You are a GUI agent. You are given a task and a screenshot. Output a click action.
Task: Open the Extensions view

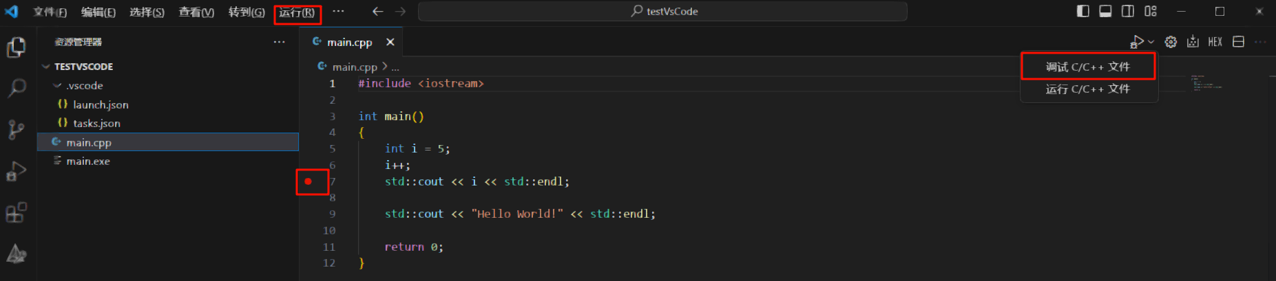point(17,212)
